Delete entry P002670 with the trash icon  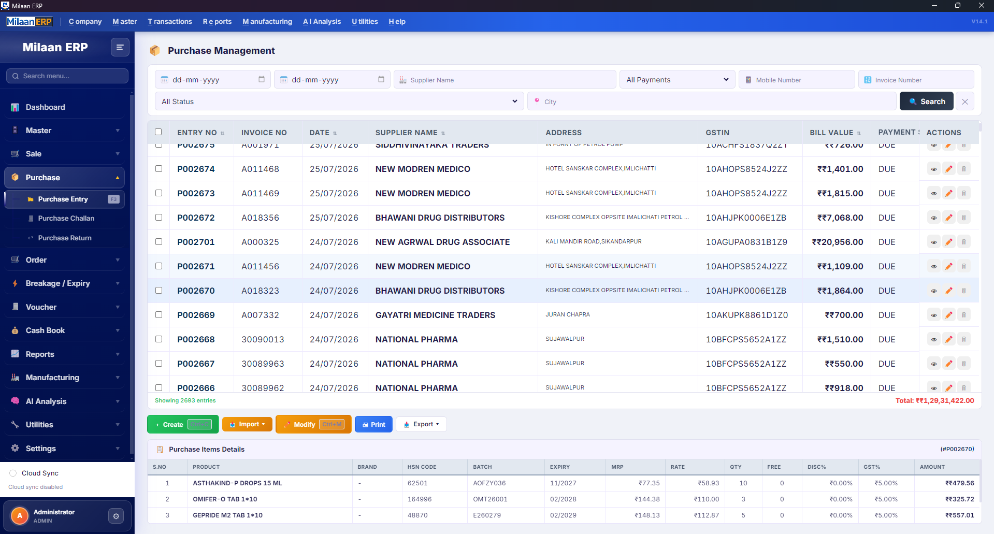tap(963, 291)
